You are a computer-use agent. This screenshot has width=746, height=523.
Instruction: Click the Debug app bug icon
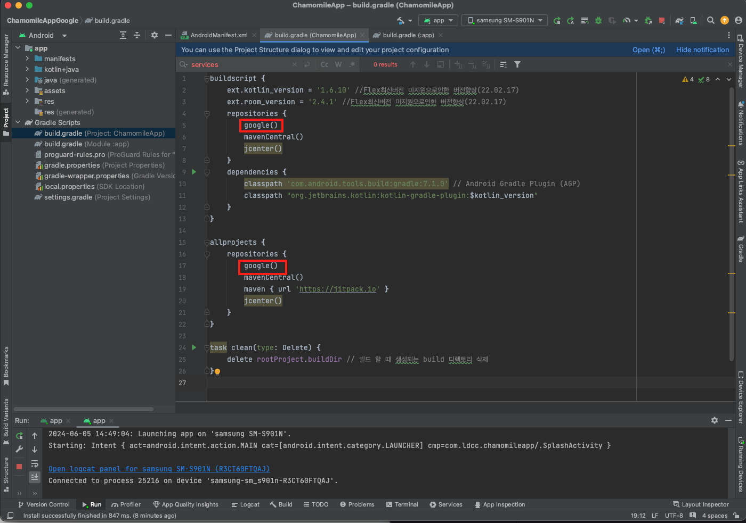point(598,20)
